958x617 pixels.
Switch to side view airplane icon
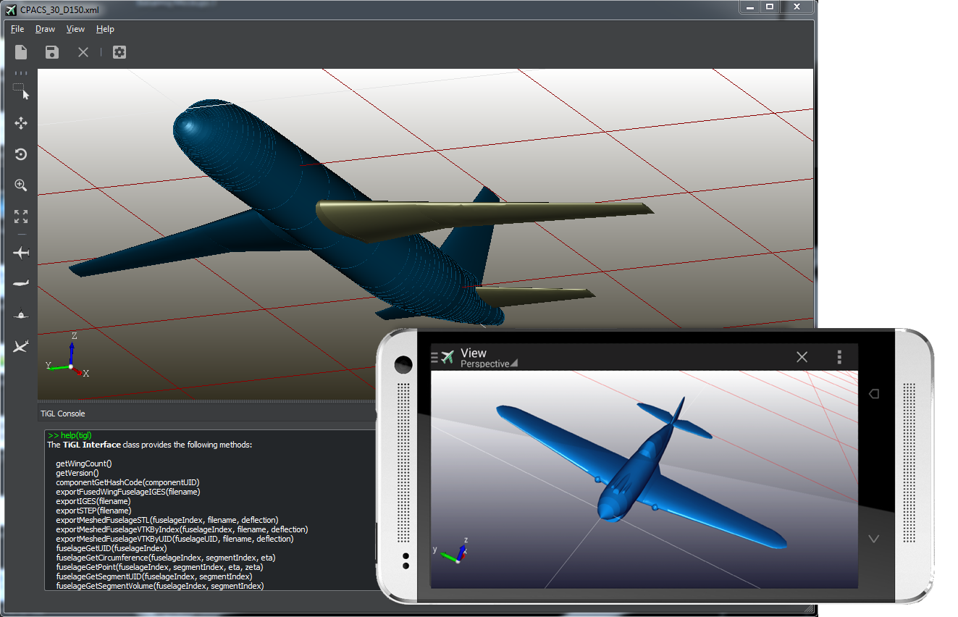pos(21,283)
